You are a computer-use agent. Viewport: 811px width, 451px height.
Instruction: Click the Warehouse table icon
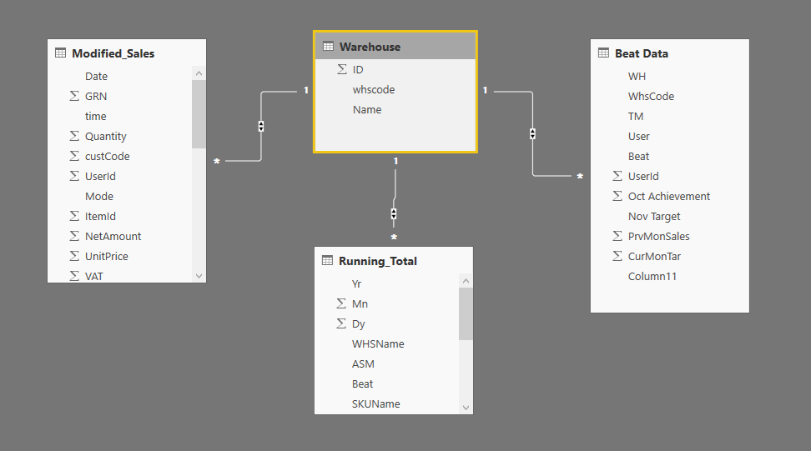point(329,47)
